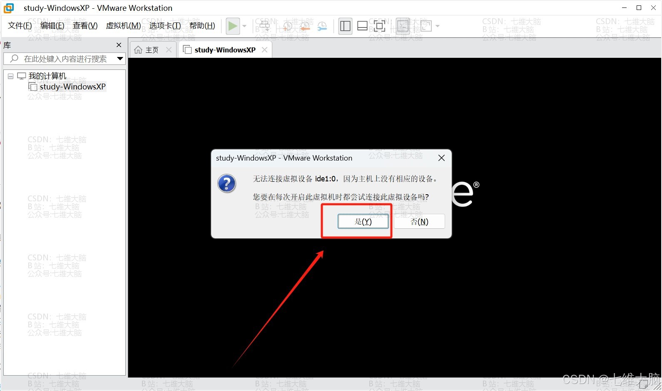Open the library search filter dropdown
Image resolution: width=662 pixels, height=391 pixels.
coord(120,59)
